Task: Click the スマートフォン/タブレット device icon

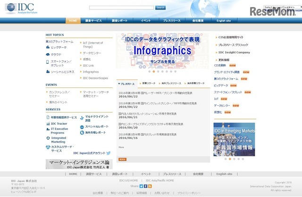Action: [x=47, y=62]
